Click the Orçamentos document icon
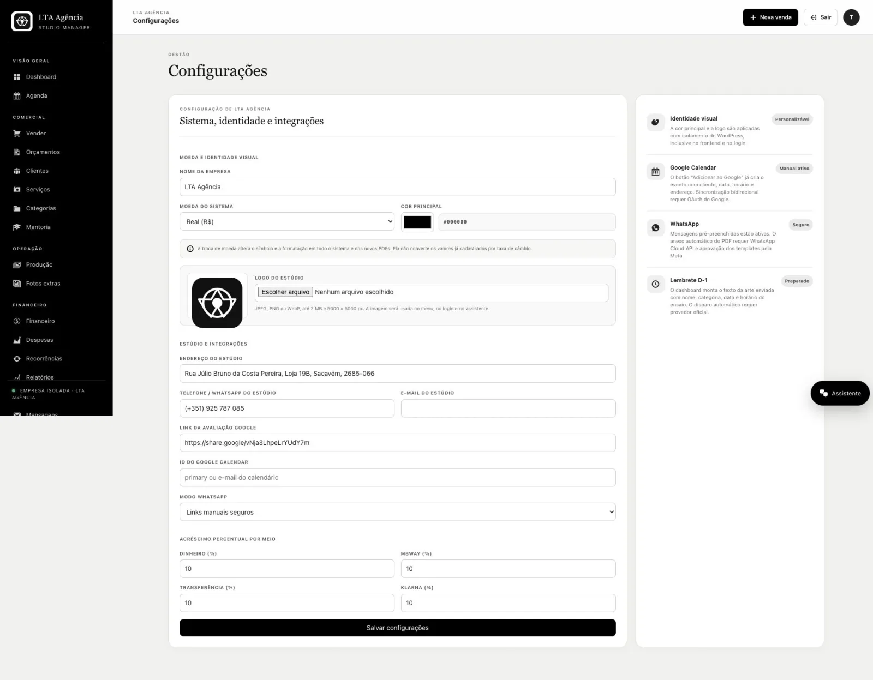Image resolution: width=873 pixels, height=680 pixels. click(x=17, y=152)
